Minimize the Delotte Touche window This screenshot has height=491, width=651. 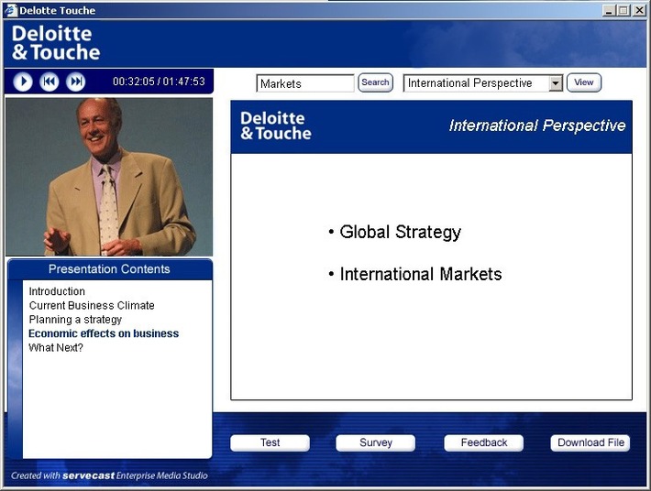(609, 10)
